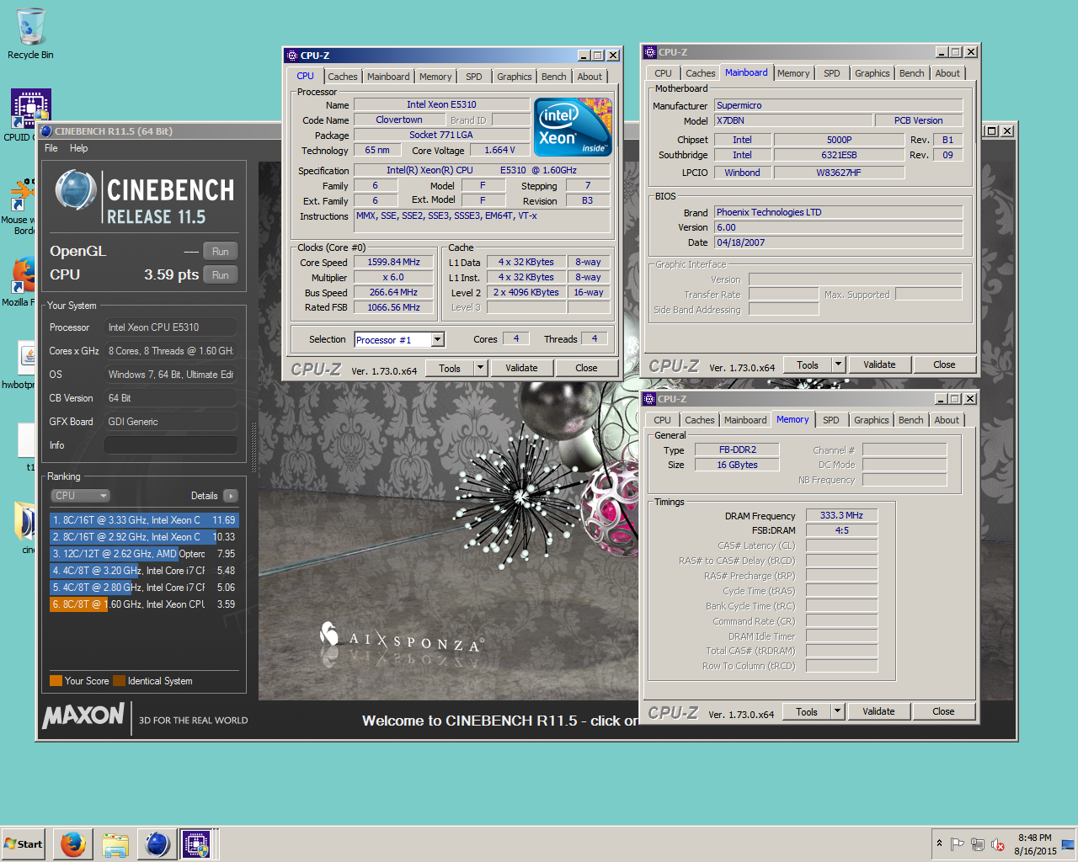Open About tab in the CPU window
The image size is (1078, 862).
click(590, 77)
